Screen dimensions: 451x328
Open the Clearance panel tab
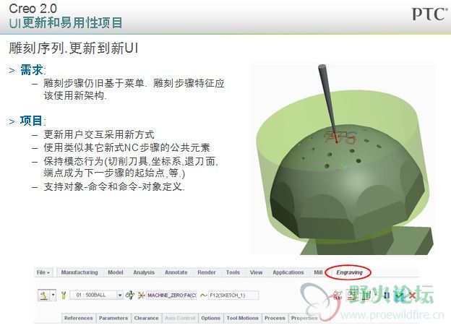[146, 318]
